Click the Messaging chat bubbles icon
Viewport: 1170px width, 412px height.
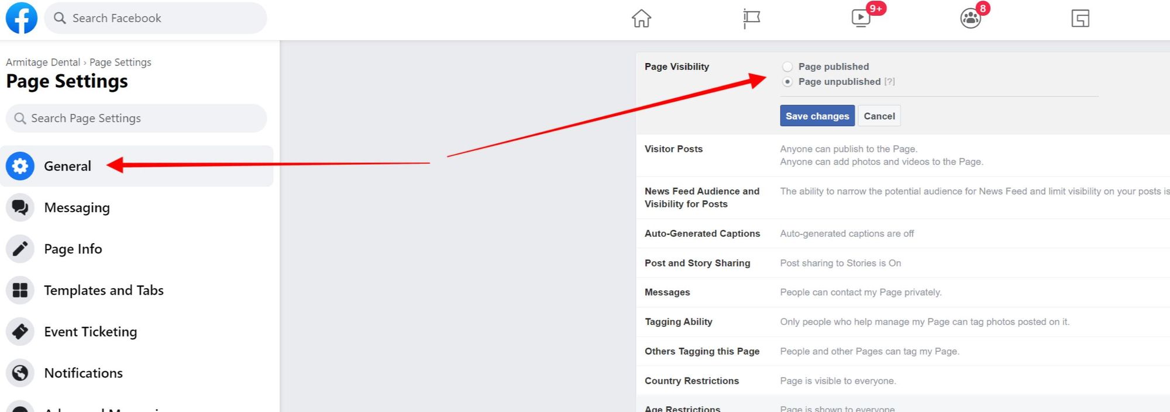coord(20,207)
